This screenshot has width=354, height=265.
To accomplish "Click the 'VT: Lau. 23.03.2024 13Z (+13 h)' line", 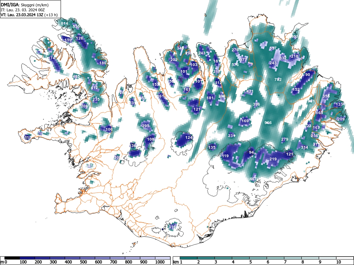I will point(29,15).
